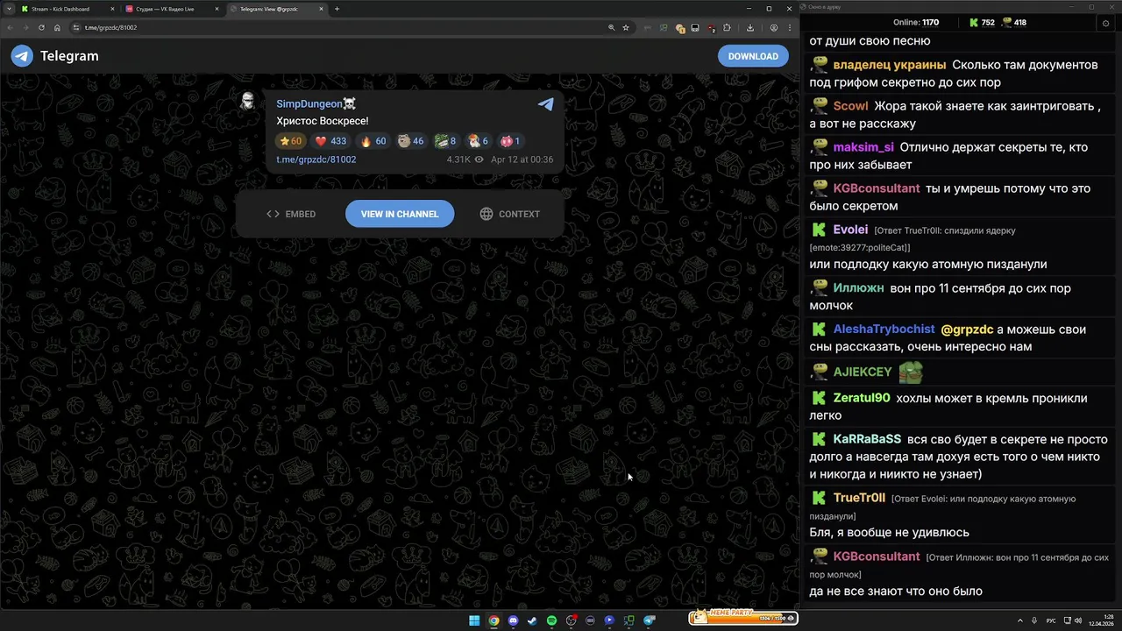Click the CONTEXT button
1122x631 pixels.
509,214
